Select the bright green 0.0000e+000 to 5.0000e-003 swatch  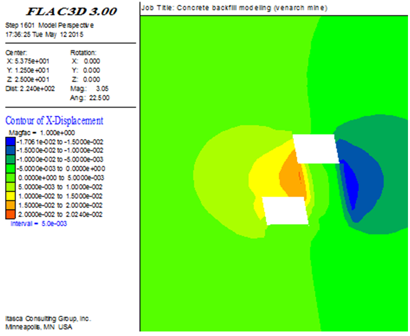pos(11,178)
